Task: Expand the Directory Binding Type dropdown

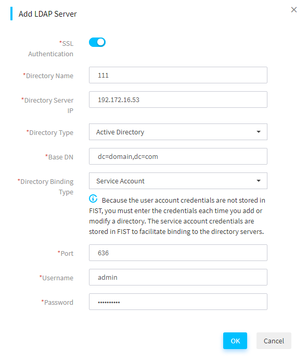Action: [178, 181]
